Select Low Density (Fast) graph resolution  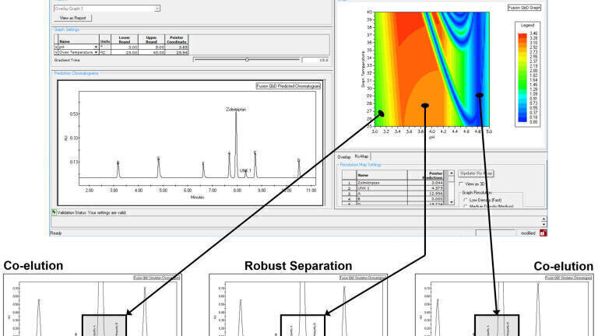(x=466, y=200)
